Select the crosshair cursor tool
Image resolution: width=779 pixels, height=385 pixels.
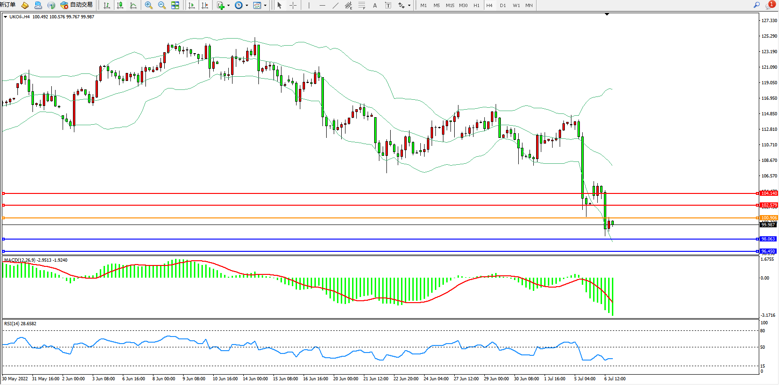point(293,5)
